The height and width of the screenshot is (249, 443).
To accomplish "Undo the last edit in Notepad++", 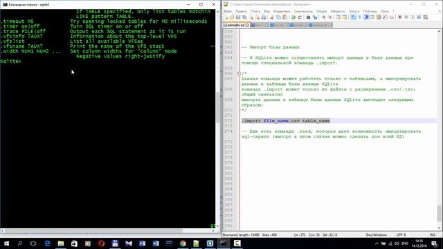I will 293,17.
